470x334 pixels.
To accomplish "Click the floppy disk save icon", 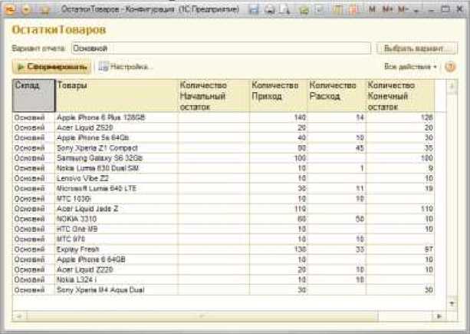I will click(254, 10).
